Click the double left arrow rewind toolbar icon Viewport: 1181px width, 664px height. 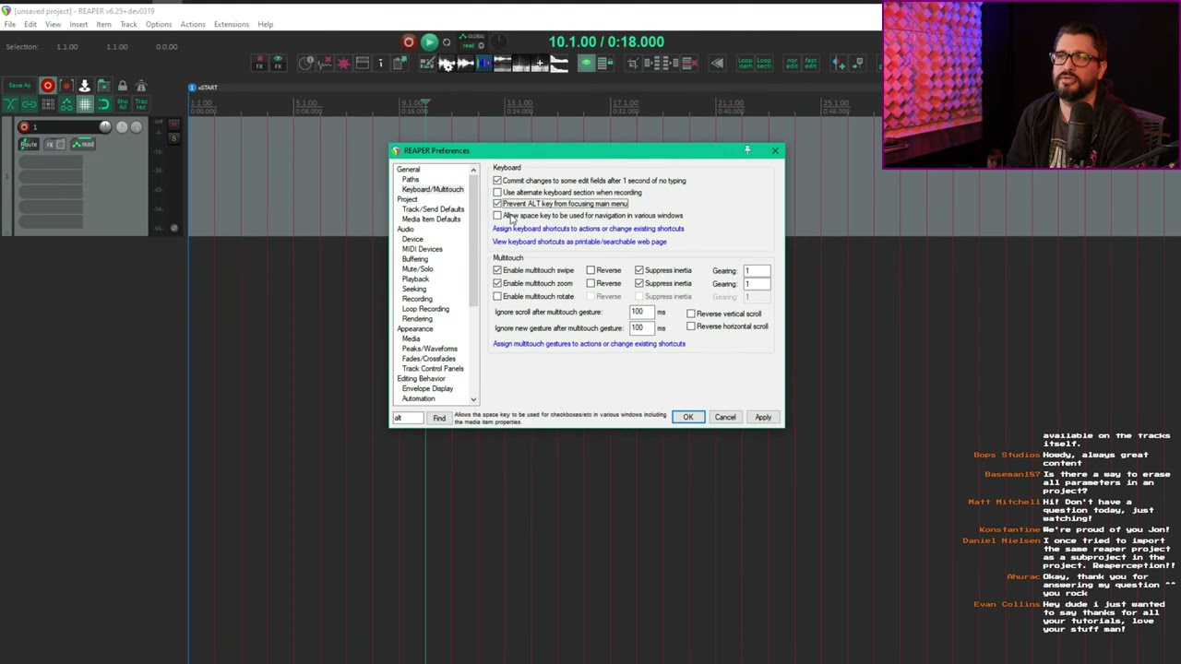717,63
